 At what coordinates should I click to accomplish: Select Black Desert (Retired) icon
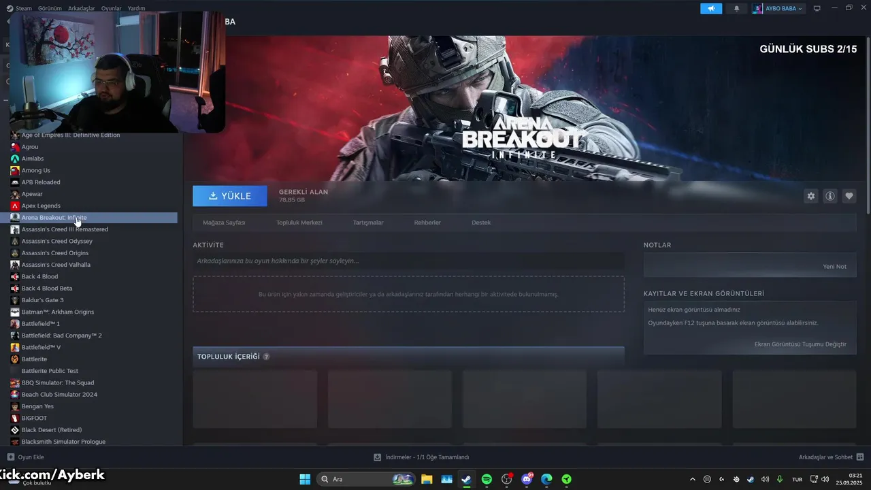pos(15,429)
